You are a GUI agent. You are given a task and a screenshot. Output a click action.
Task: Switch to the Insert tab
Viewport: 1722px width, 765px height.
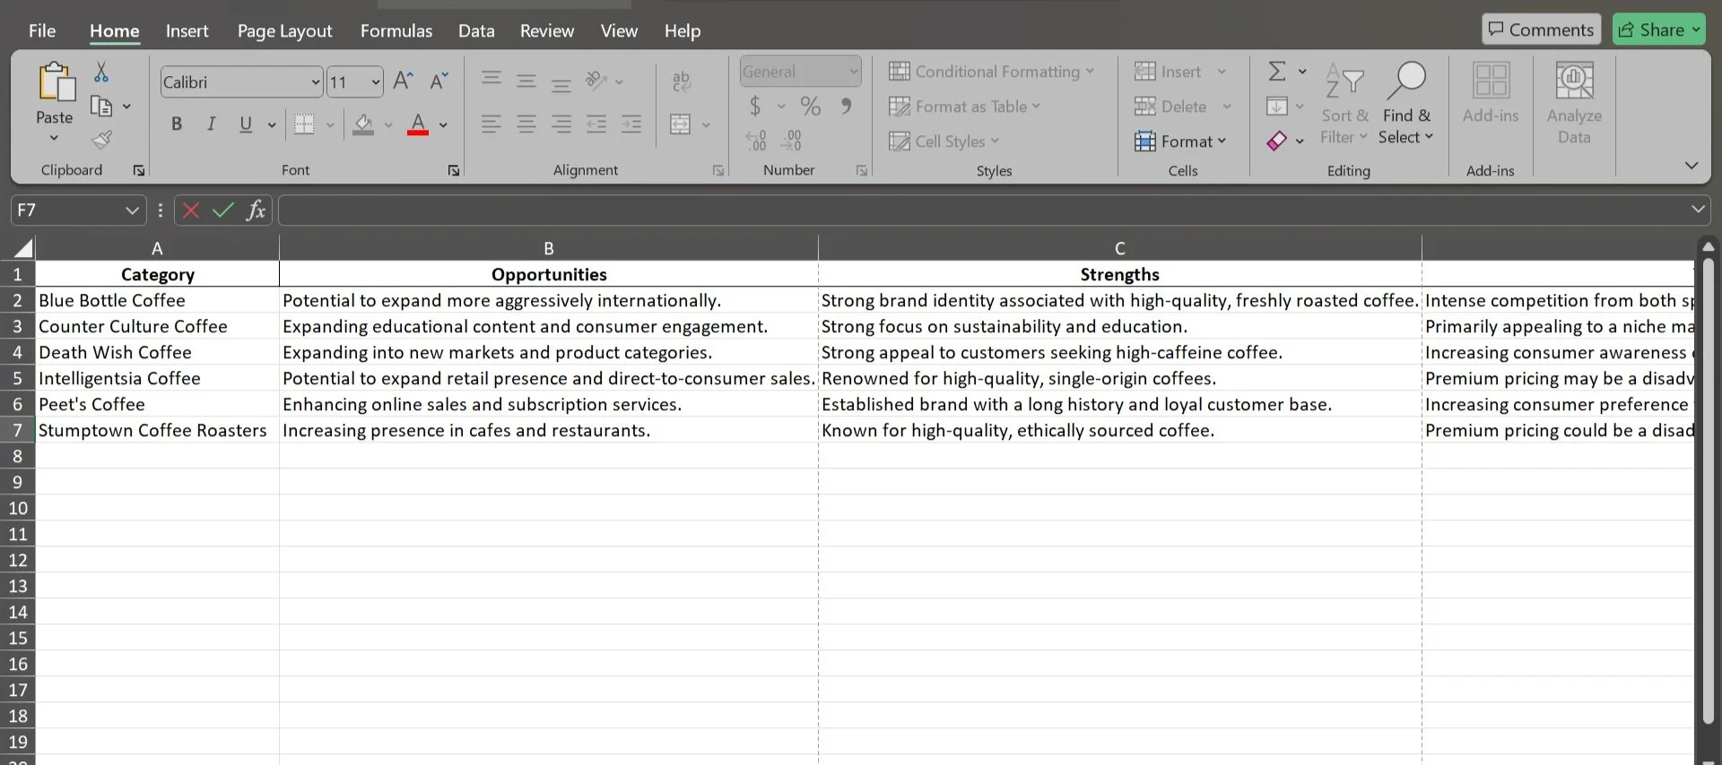[187, 30]
